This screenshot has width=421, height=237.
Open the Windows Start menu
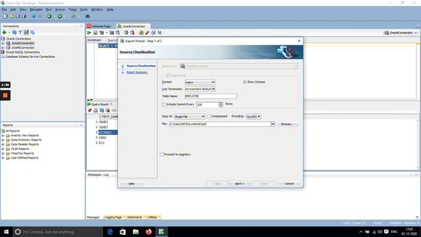click(x=6, y=232)
